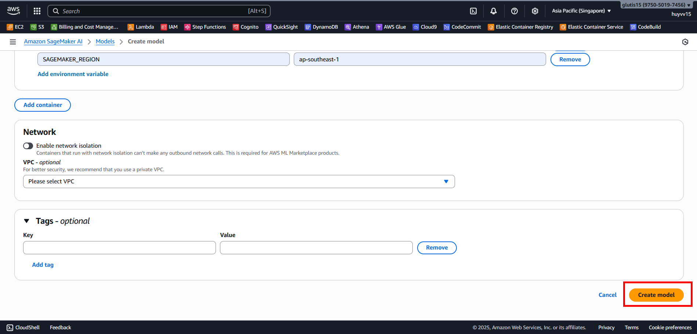
Task: Open the help question mark icon
Action: pos(514,11)
